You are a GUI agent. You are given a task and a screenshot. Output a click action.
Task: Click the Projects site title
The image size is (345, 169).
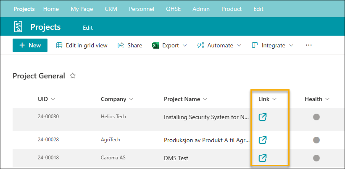[x=45, y=27]
